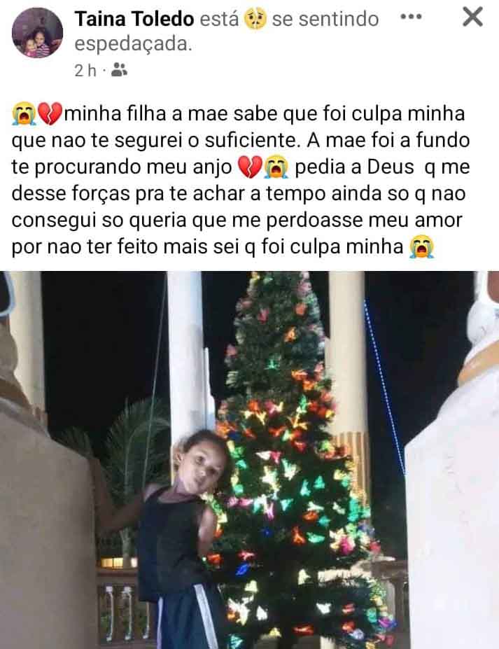
Task: Click the blue string lights in photo
Action: point(384,387)
